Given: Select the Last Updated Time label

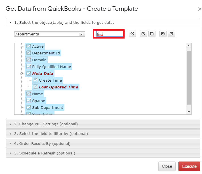Looking at the screenshot, I should coord(58,87).
